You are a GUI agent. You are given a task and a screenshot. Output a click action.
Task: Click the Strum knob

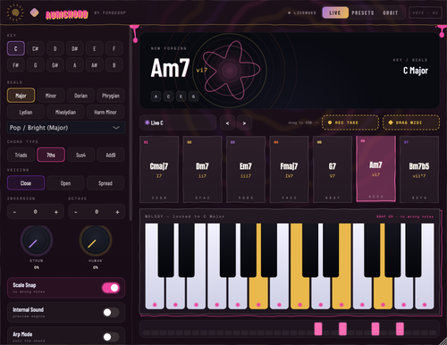pos(37,240)
